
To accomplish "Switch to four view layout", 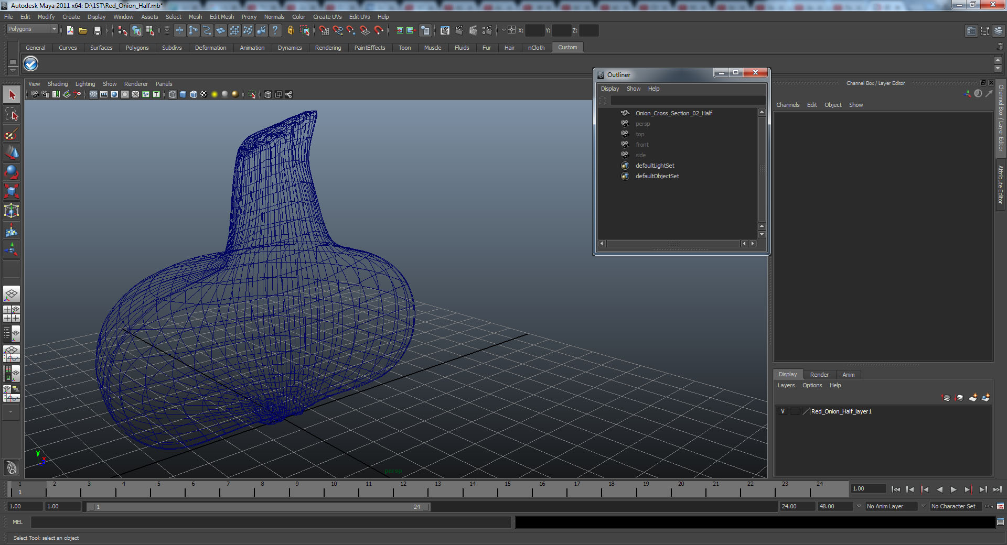I will pos(12,314).
